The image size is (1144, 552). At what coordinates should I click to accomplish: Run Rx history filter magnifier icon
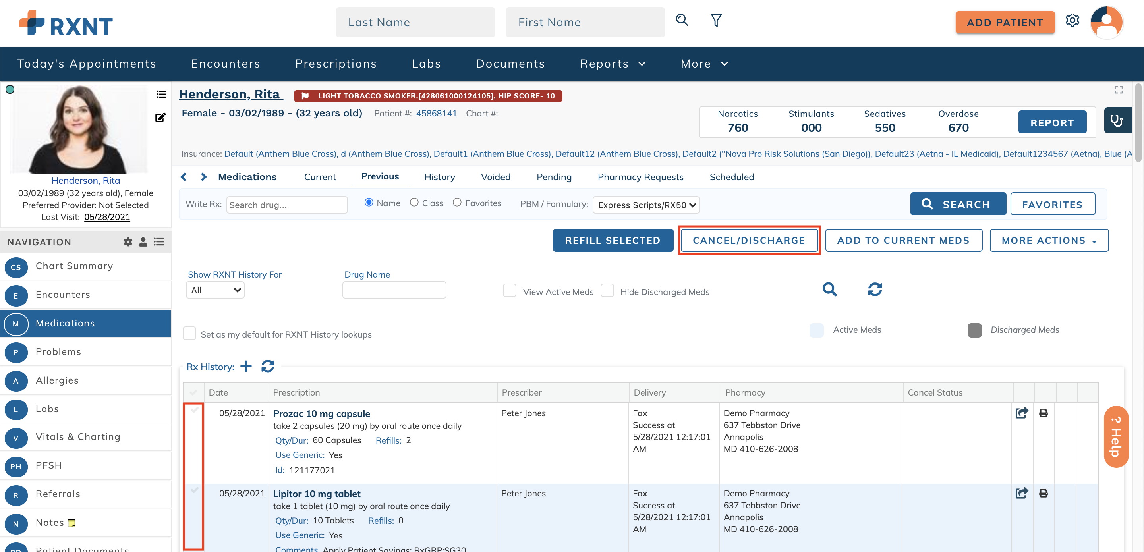(x=829, y=290)
